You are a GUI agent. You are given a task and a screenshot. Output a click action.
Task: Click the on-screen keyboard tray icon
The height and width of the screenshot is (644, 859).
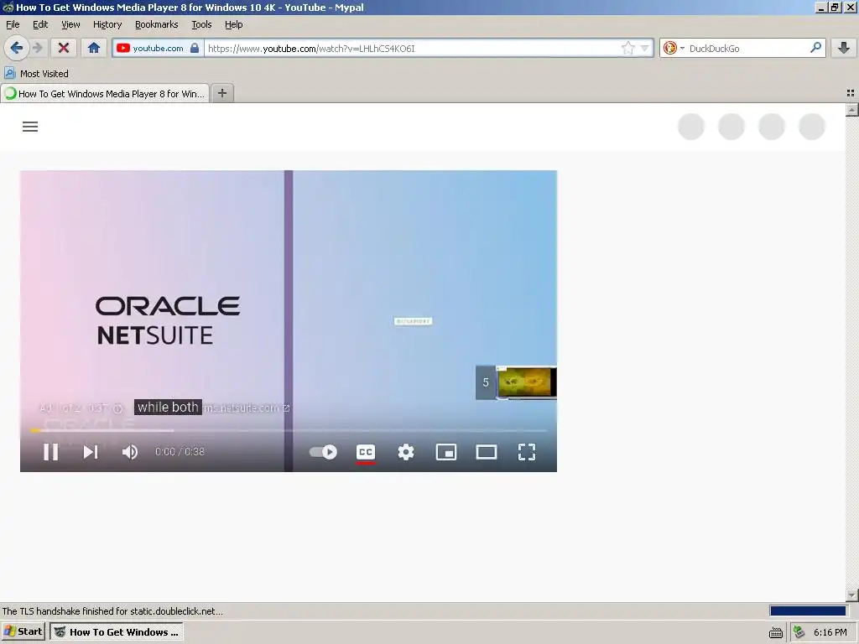(776, 632)
